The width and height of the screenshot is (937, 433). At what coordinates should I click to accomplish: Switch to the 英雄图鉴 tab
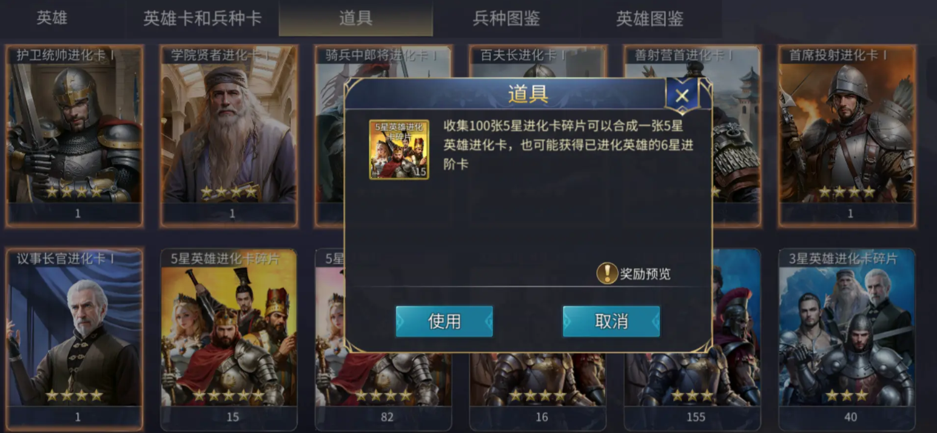tap(650, 18)
